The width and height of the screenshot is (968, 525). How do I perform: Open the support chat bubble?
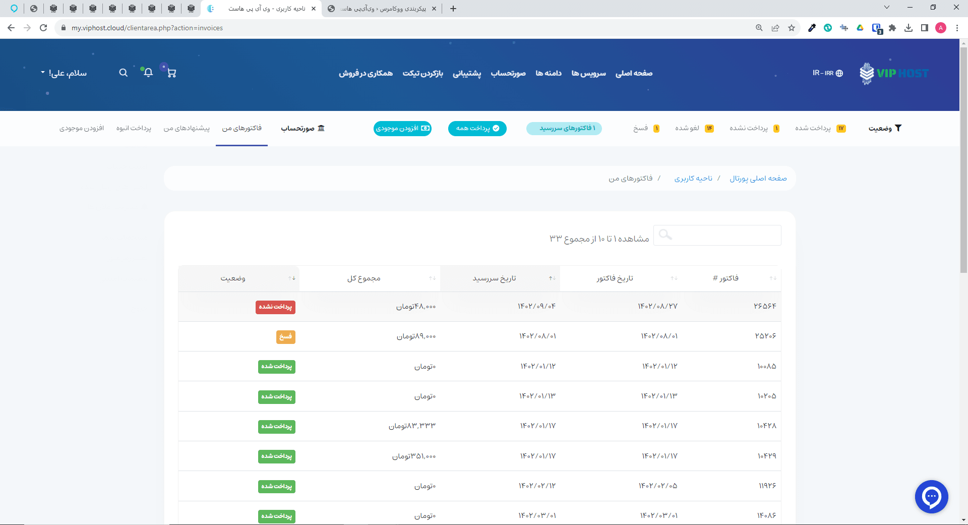coord(932,497)
